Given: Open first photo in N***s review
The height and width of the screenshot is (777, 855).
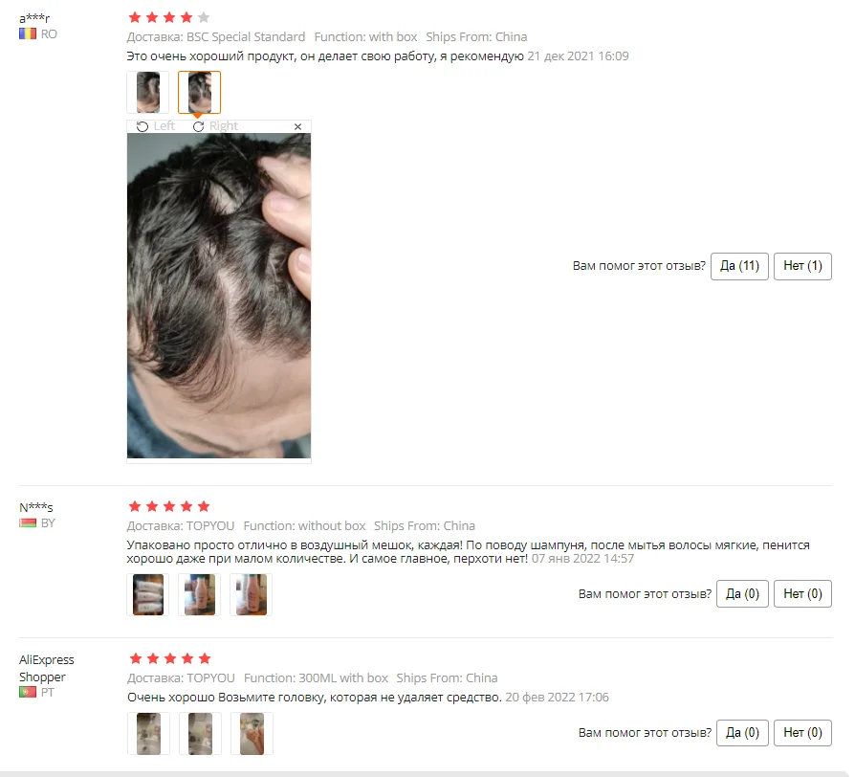Looking at the screenshot, I should coord(148,594).
